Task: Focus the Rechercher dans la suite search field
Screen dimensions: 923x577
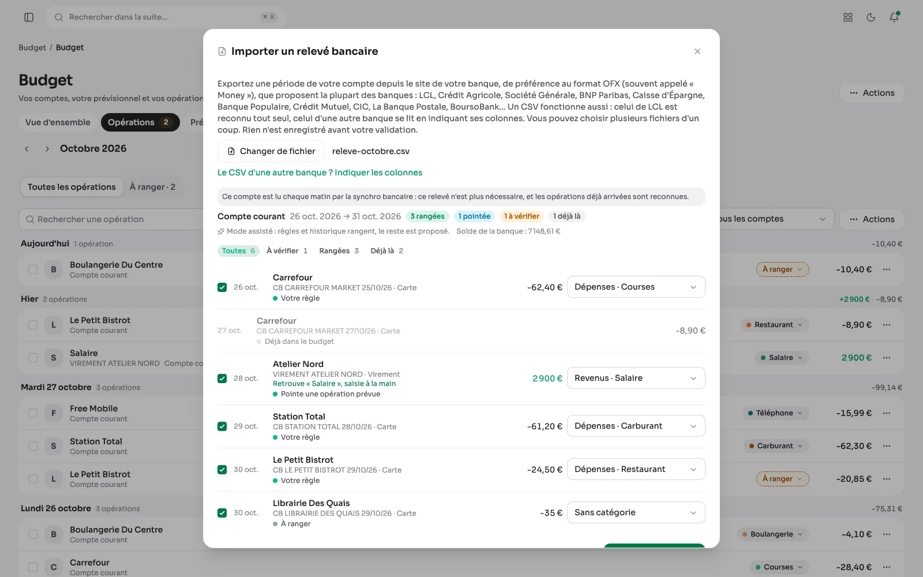Action: [166, 17]
